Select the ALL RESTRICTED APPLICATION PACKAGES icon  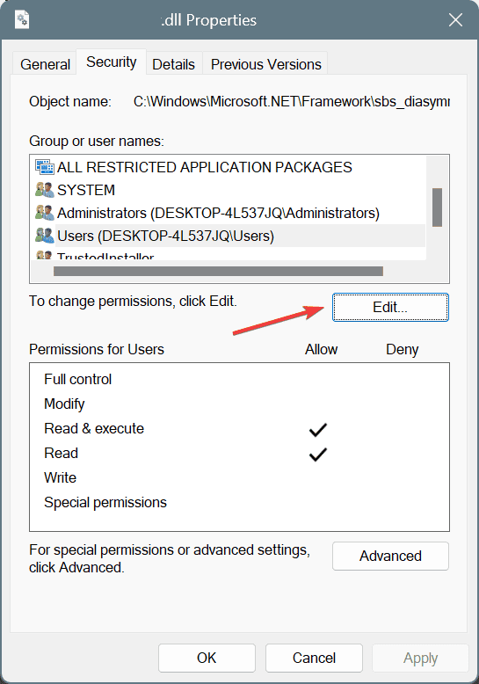pyautogui.click(x=44, y=167)
